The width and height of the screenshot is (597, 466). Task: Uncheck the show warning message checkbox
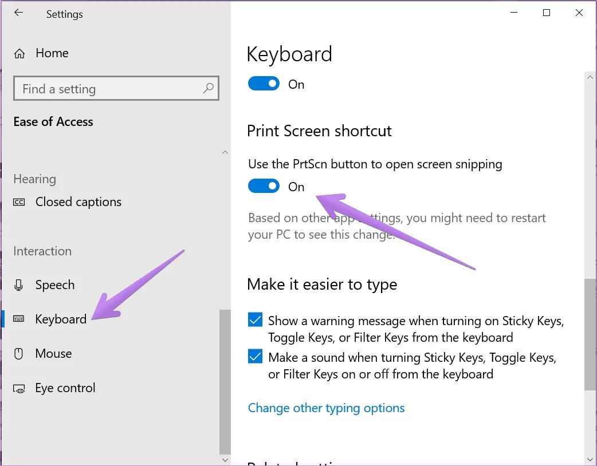256,320
